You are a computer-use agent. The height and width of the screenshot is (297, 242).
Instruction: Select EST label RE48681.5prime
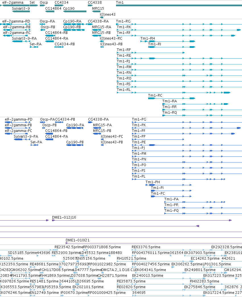click(x=44, y=264)
